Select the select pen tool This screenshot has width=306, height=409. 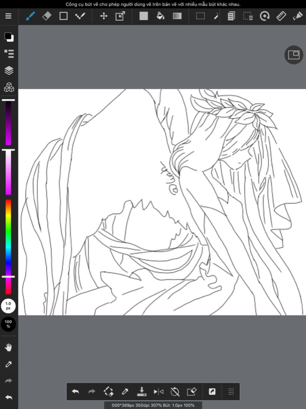coord(216,16)
